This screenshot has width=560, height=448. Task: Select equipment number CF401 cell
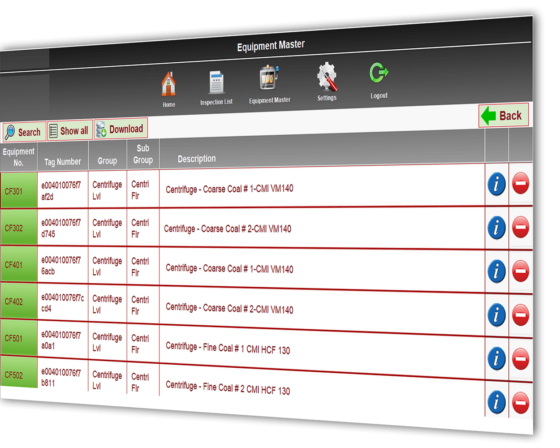pyautogui.click(x=19, y=264)
